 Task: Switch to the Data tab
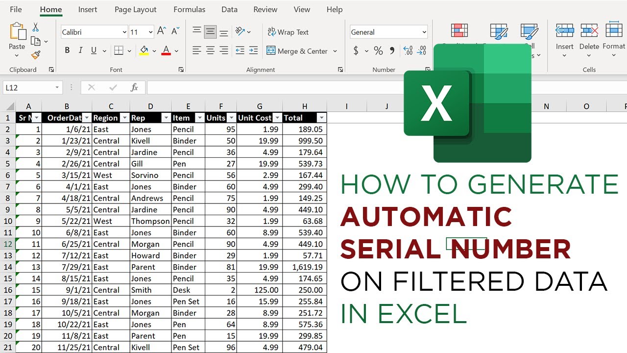[x=229, y=9]
